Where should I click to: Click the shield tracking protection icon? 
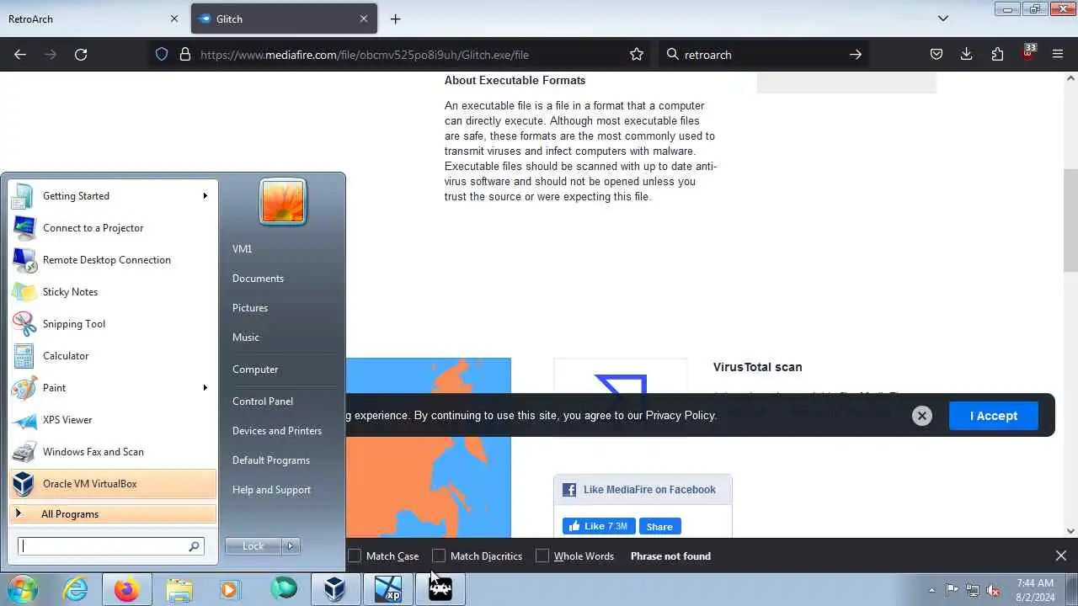click(x=163, y=55)
